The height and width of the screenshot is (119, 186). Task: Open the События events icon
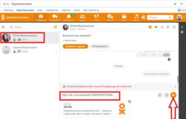point(110,17)
